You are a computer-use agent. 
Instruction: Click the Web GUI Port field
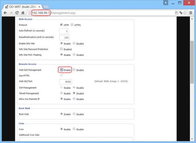[x=66, y=82]
